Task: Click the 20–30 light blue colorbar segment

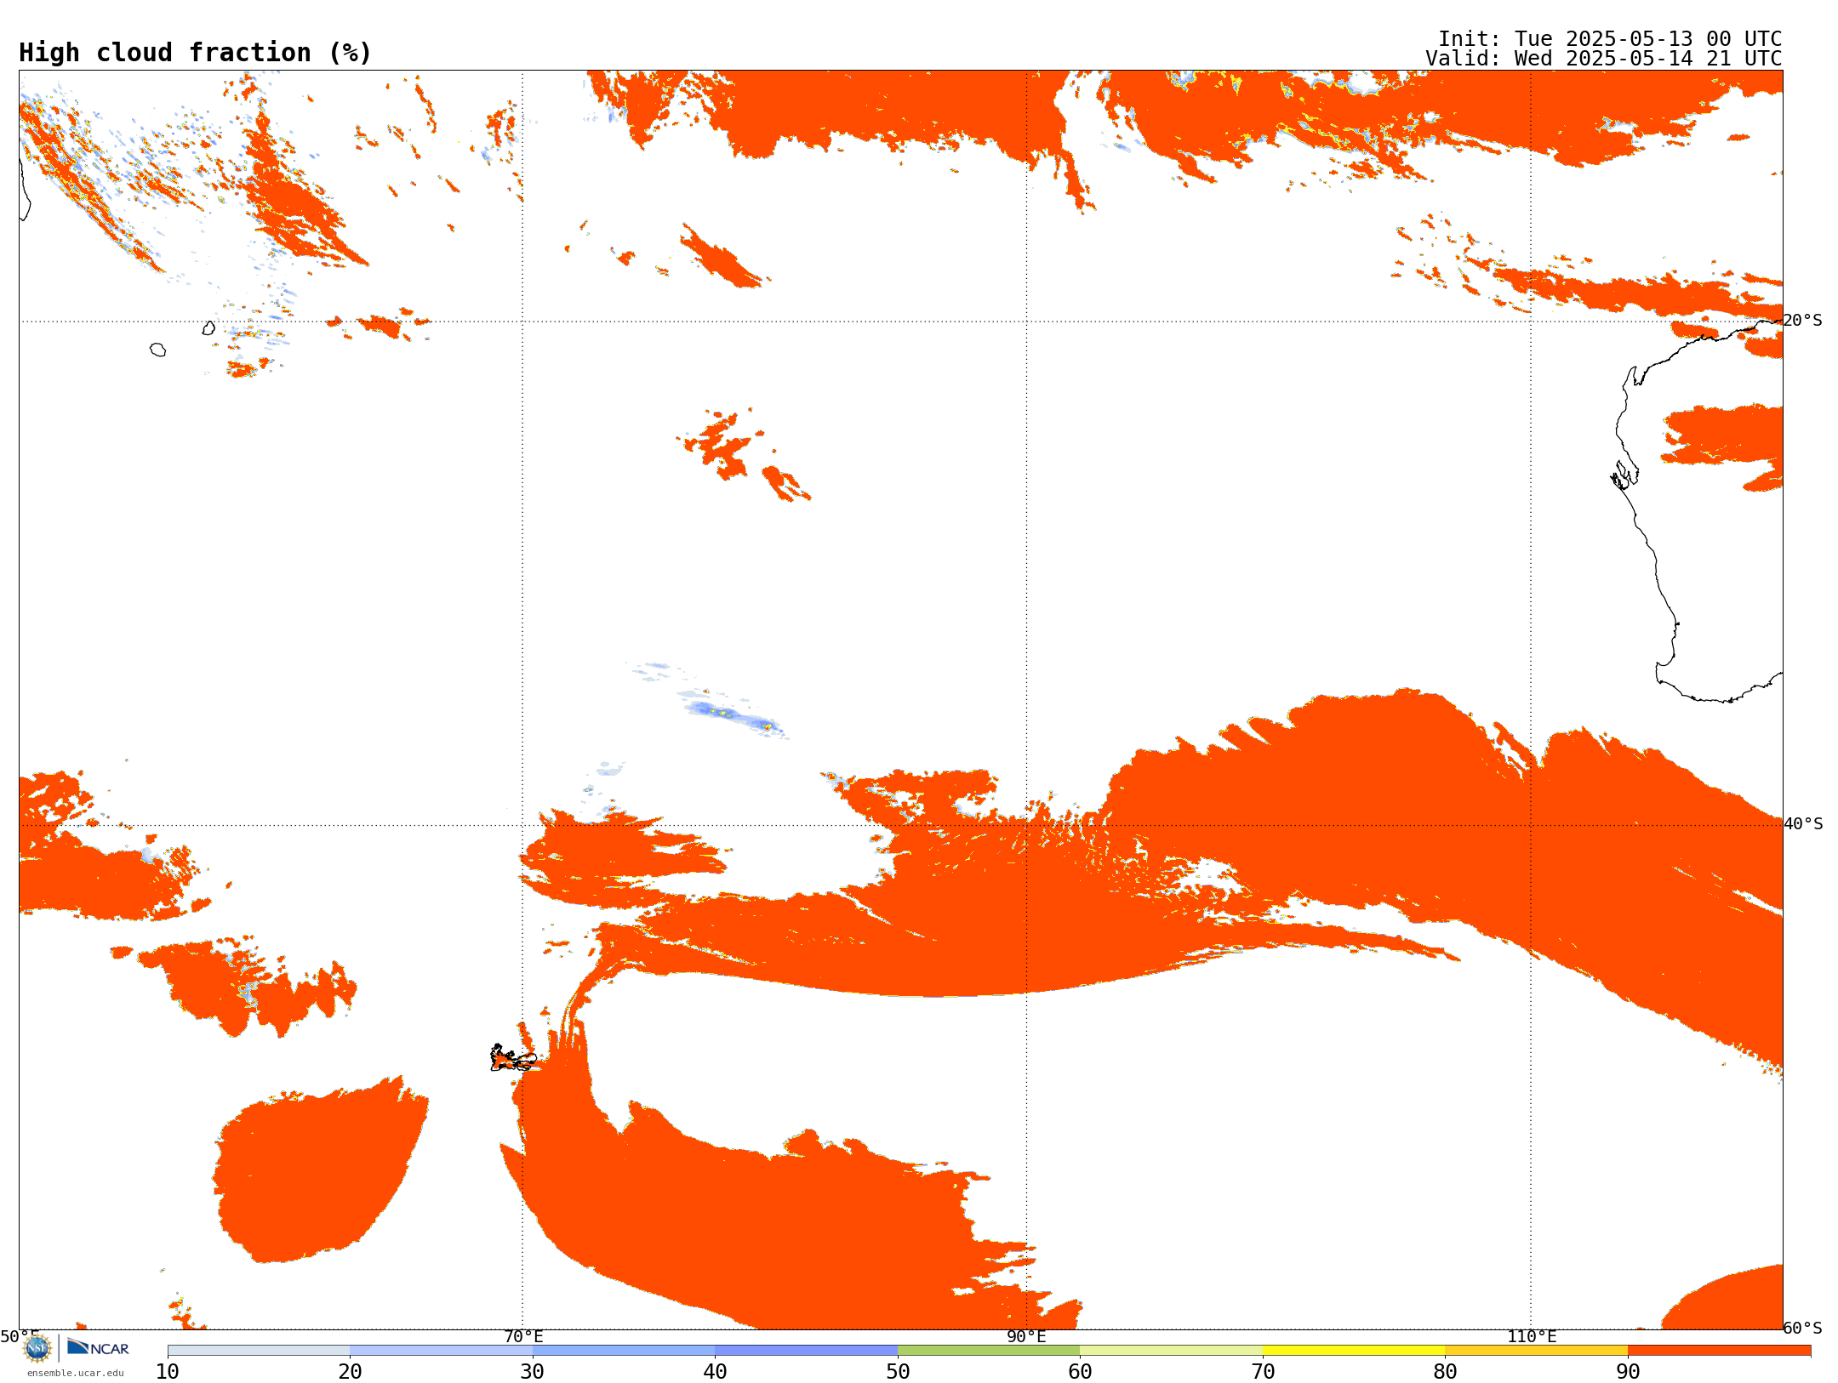Action: tap(441, 1351)
